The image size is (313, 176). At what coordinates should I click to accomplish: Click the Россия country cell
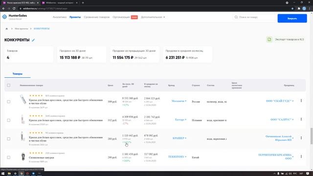click(196, 102)
